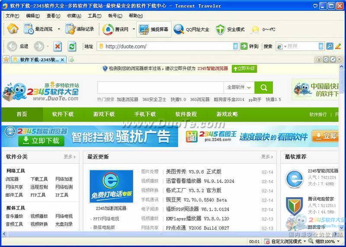This screenshot has width=346, height=247.
Task: Click the 2345加速浏览器 thumbnail image
Action: click(x=112, y=186)
